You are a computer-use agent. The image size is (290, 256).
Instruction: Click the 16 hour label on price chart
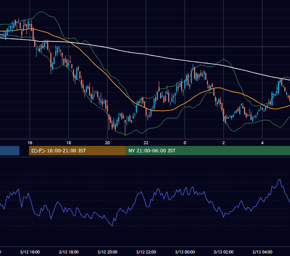tap(30, 143)
